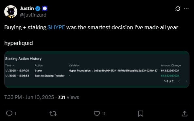Image resolution: width=194 pixels, height=121 pixels.
Task: Go to the previous page arrow in staking history
Action: pos(179,81)
